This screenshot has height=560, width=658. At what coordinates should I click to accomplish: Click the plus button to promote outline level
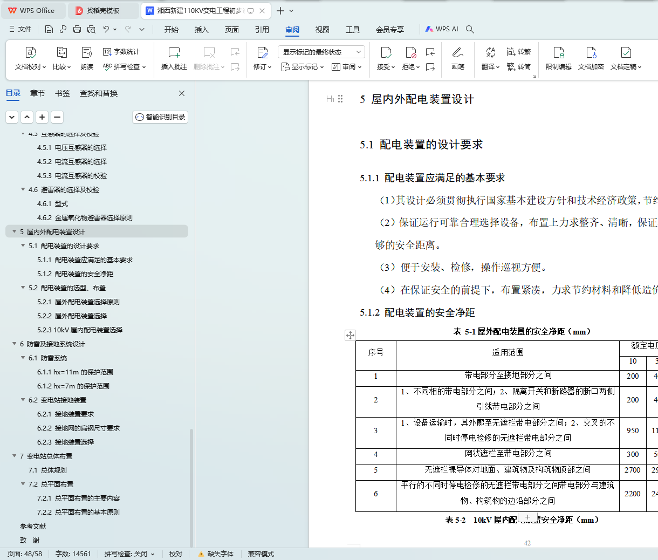pos(42,117)
